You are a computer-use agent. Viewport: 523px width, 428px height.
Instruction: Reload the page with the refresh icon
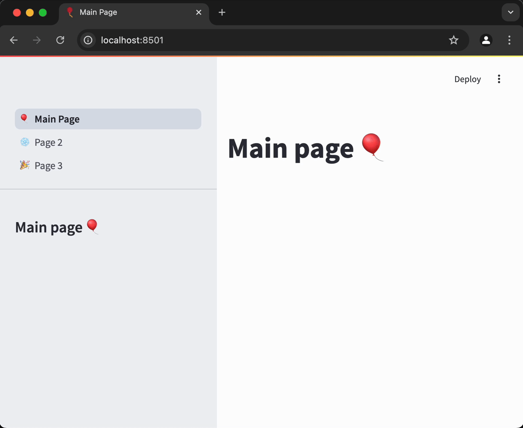[60, 40]
